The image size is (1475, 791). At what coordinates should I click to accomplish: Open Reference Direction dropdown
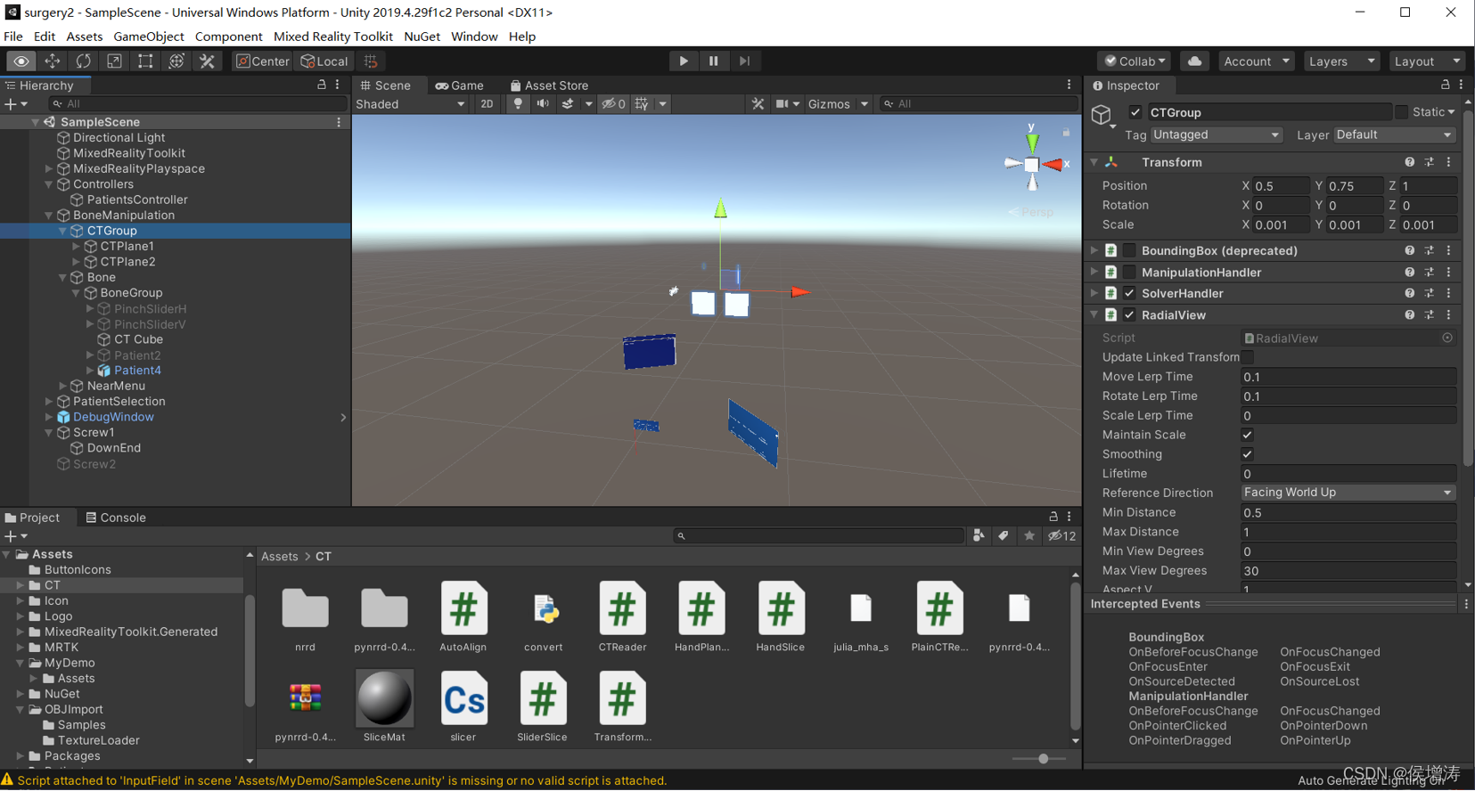[1348, 493]
